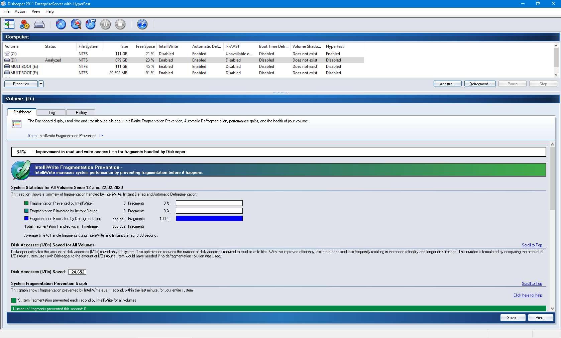Switch to the History tab
The height and width of the screenshot is (338, 561).
click(81, 113)
